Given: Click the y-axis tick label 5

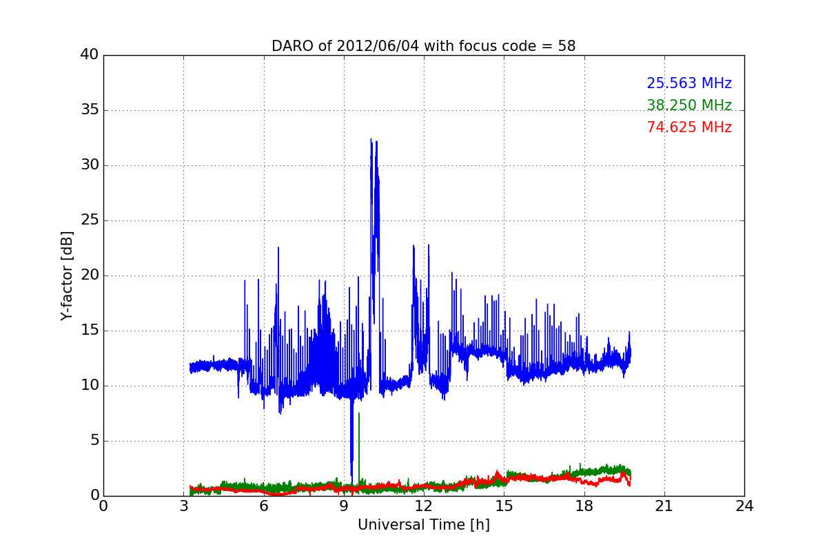Looking at the screenshot, I should pos(94,441).
